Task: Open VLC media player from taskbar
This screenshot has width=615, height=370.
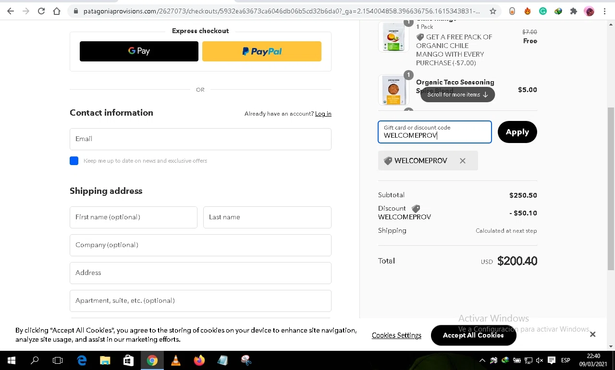Action: pyautogui.click(x=176, y=360)
